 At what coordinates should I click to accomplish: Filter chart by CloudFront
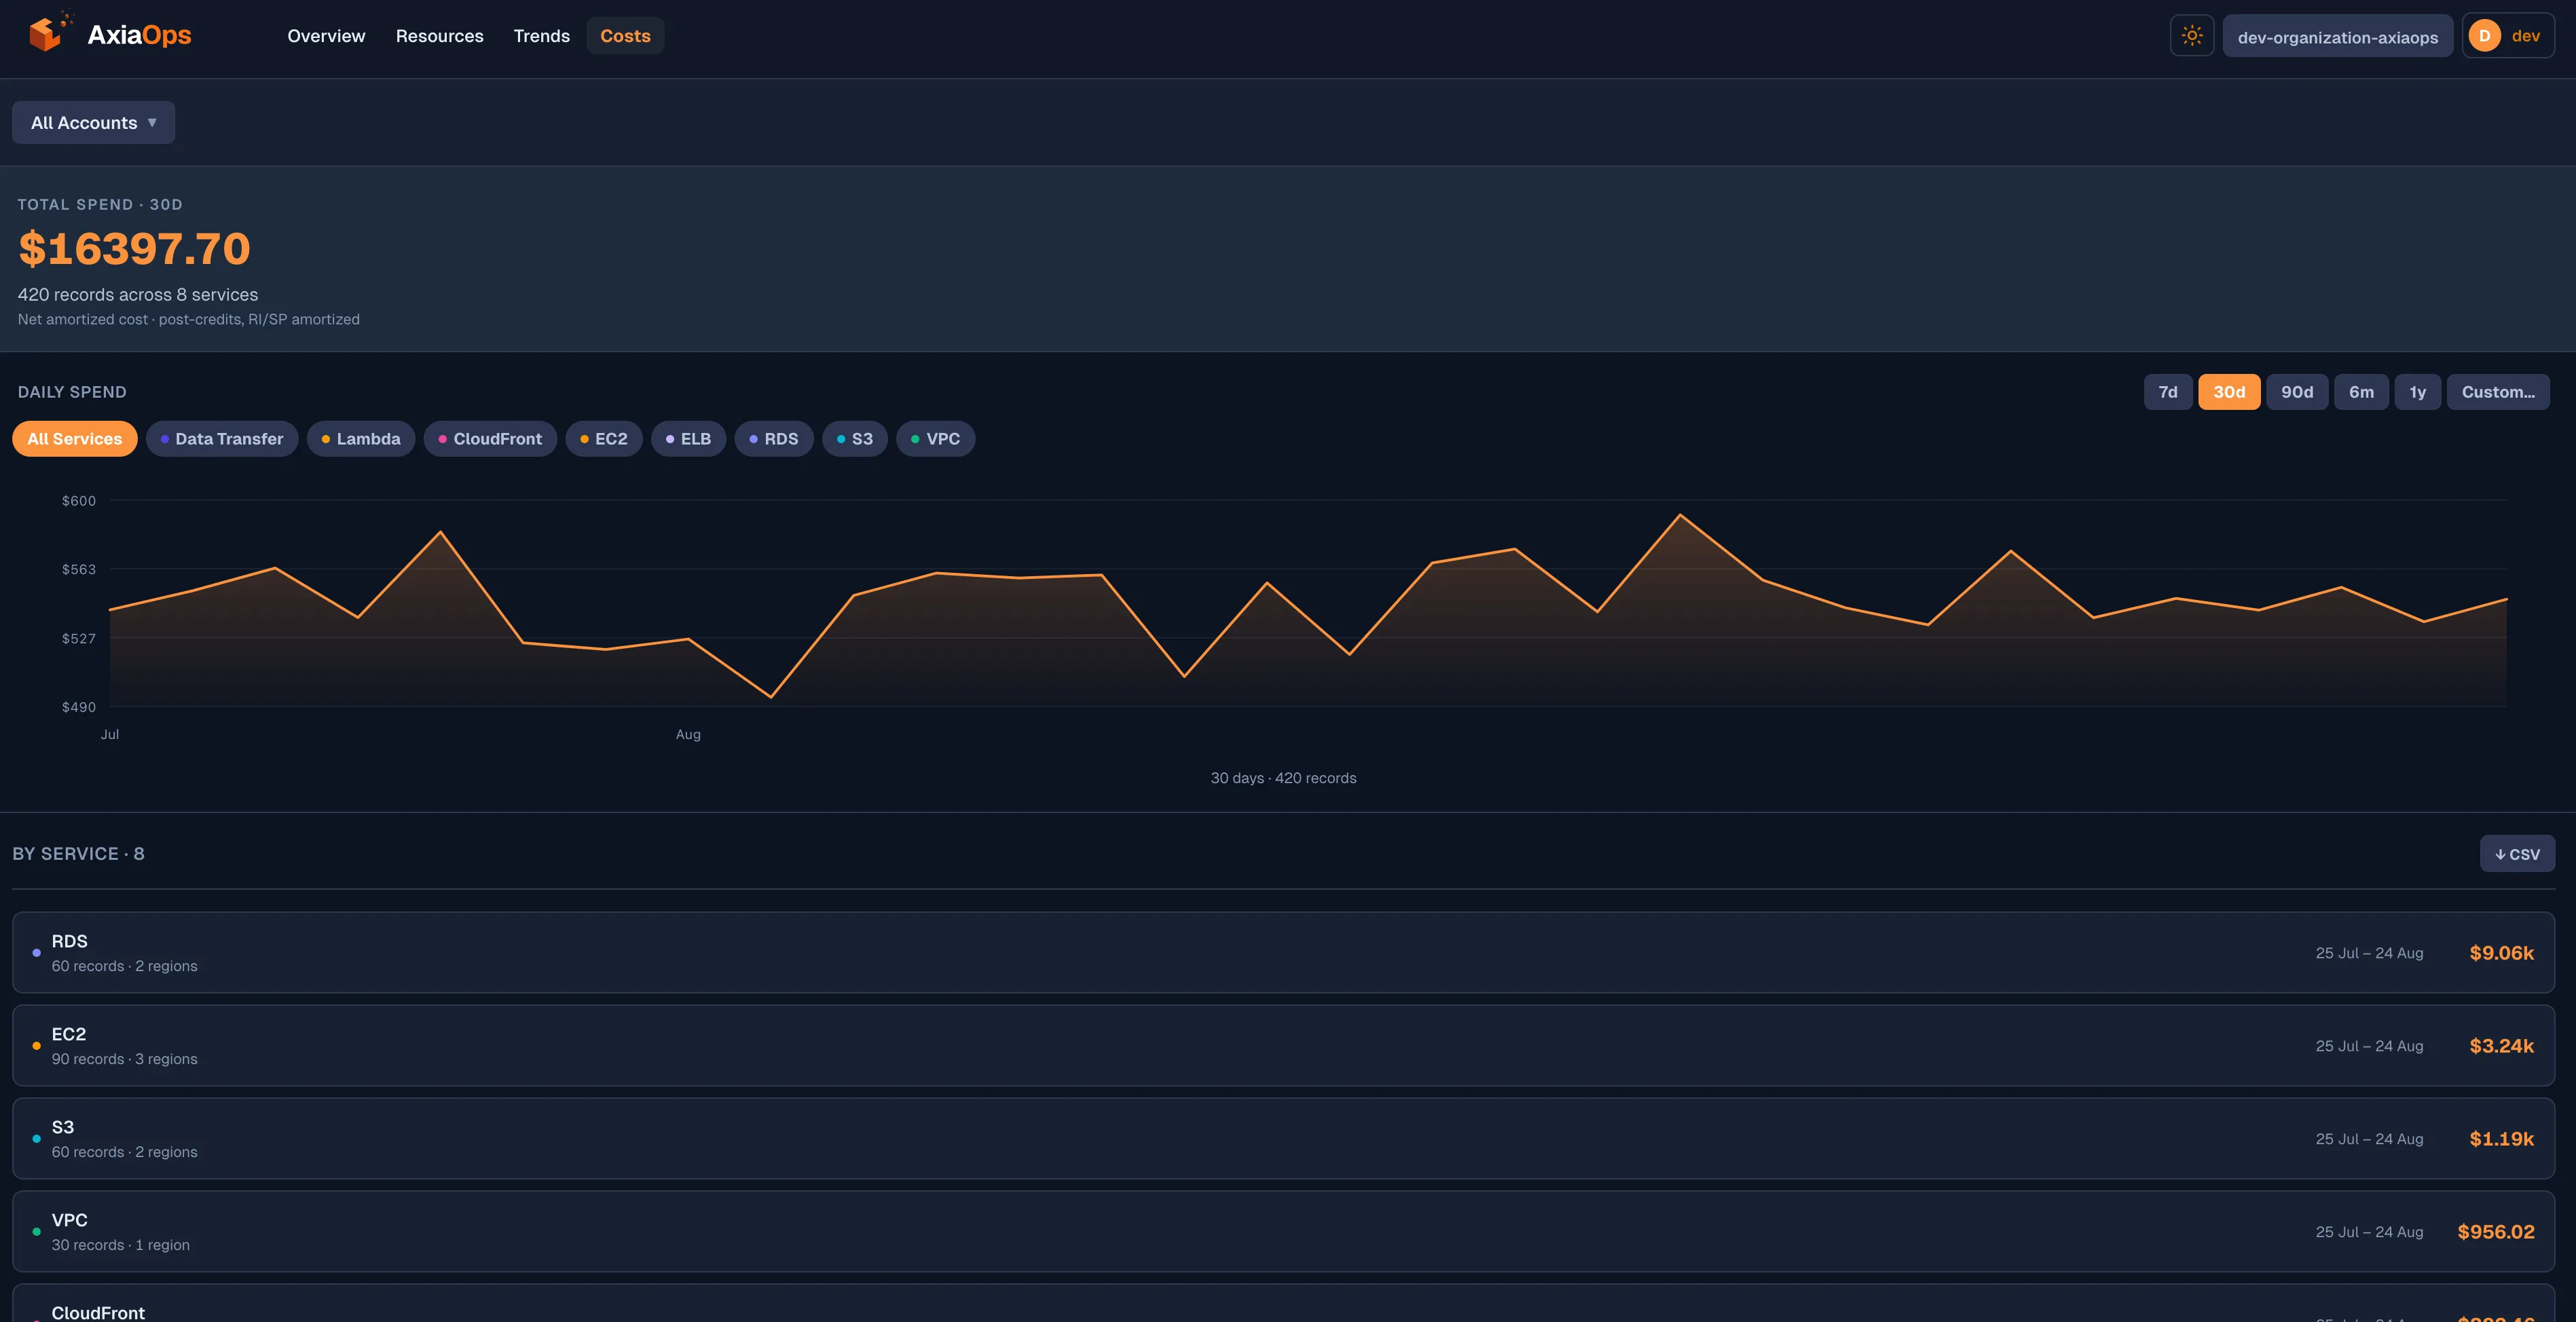490,438
